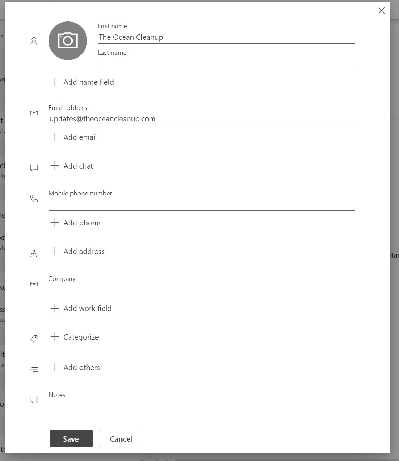Save the contact
Screen dimensions: 399x461
tap(71, 438)
